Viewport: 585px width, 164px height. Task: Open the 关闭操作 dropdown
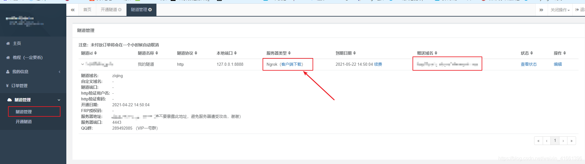coord(560,10)
